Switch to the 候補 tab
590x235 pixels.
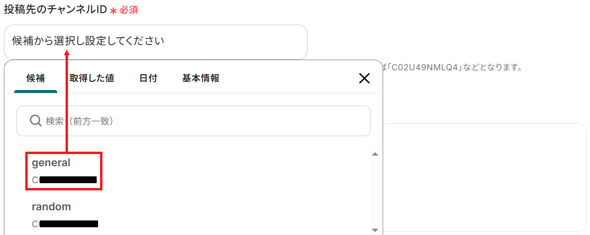pos(35,78)
